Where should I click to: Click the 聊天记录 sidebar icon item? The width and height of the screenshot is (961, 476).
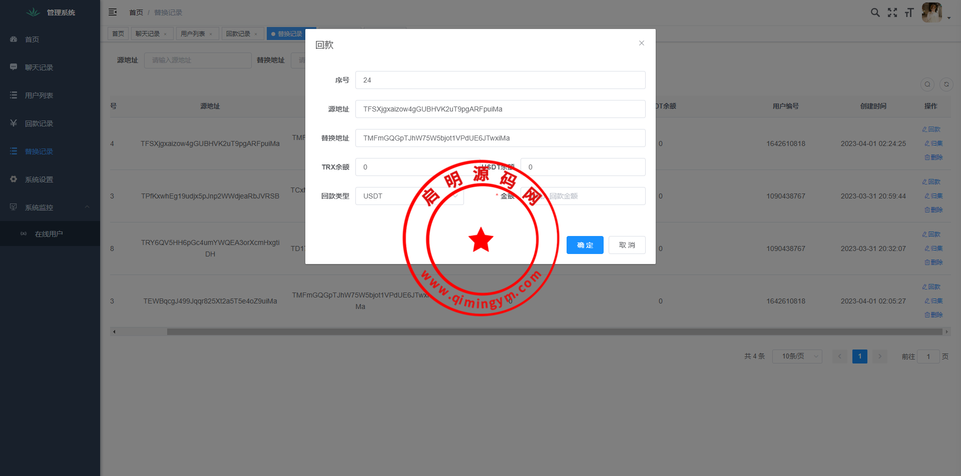pyautogui.click(x=39, y=67)
